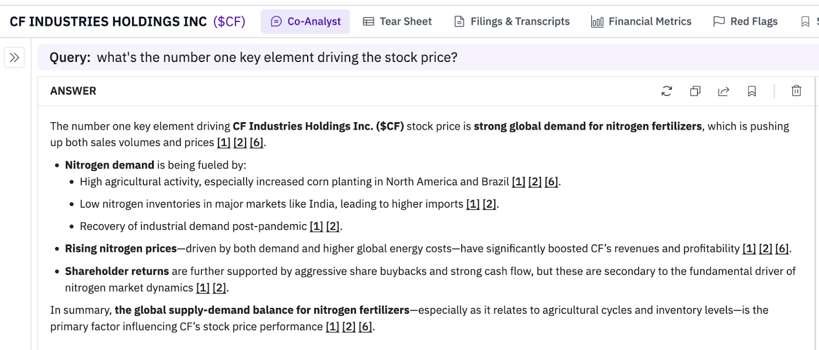The image size is (819, 350).
Task: Click the $CF ticker symbol in header
Action: point(229,21)
